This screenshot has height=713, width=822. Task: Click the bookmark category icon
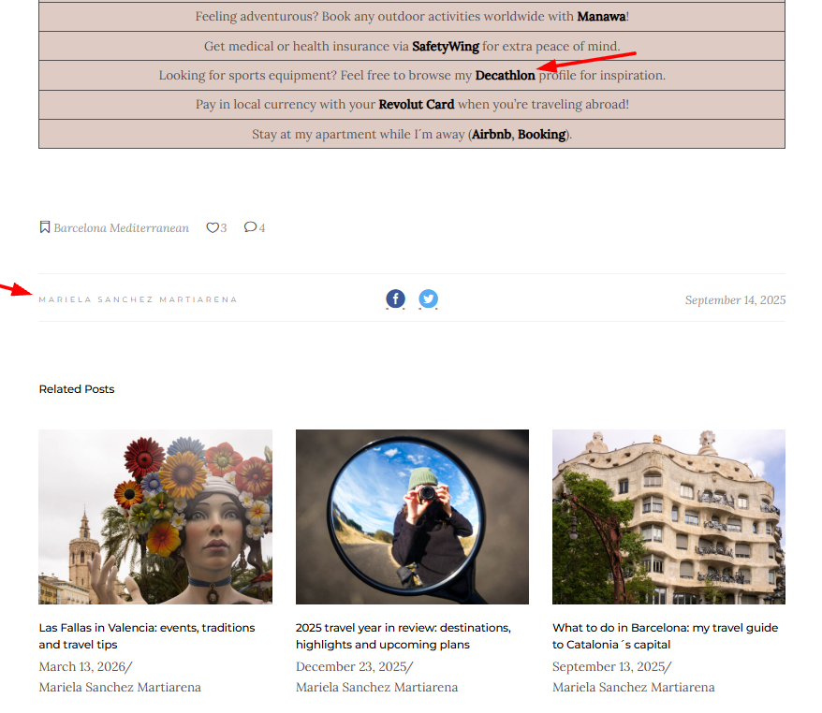point(45,227)
